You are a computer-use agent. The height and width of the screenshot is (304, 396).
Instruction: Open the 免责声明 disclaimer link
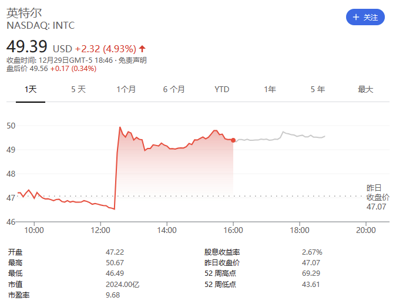[x=133, y=60]
